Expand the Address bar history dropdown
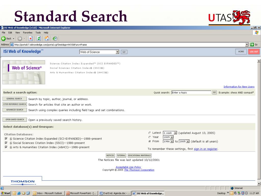The height and width of the screenshot is (196, 261). click(247, 44)
